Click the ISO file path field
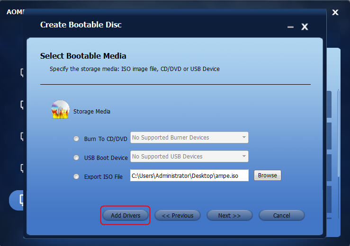The width and height of the screenshot is (350, 246). click(189, 176)
